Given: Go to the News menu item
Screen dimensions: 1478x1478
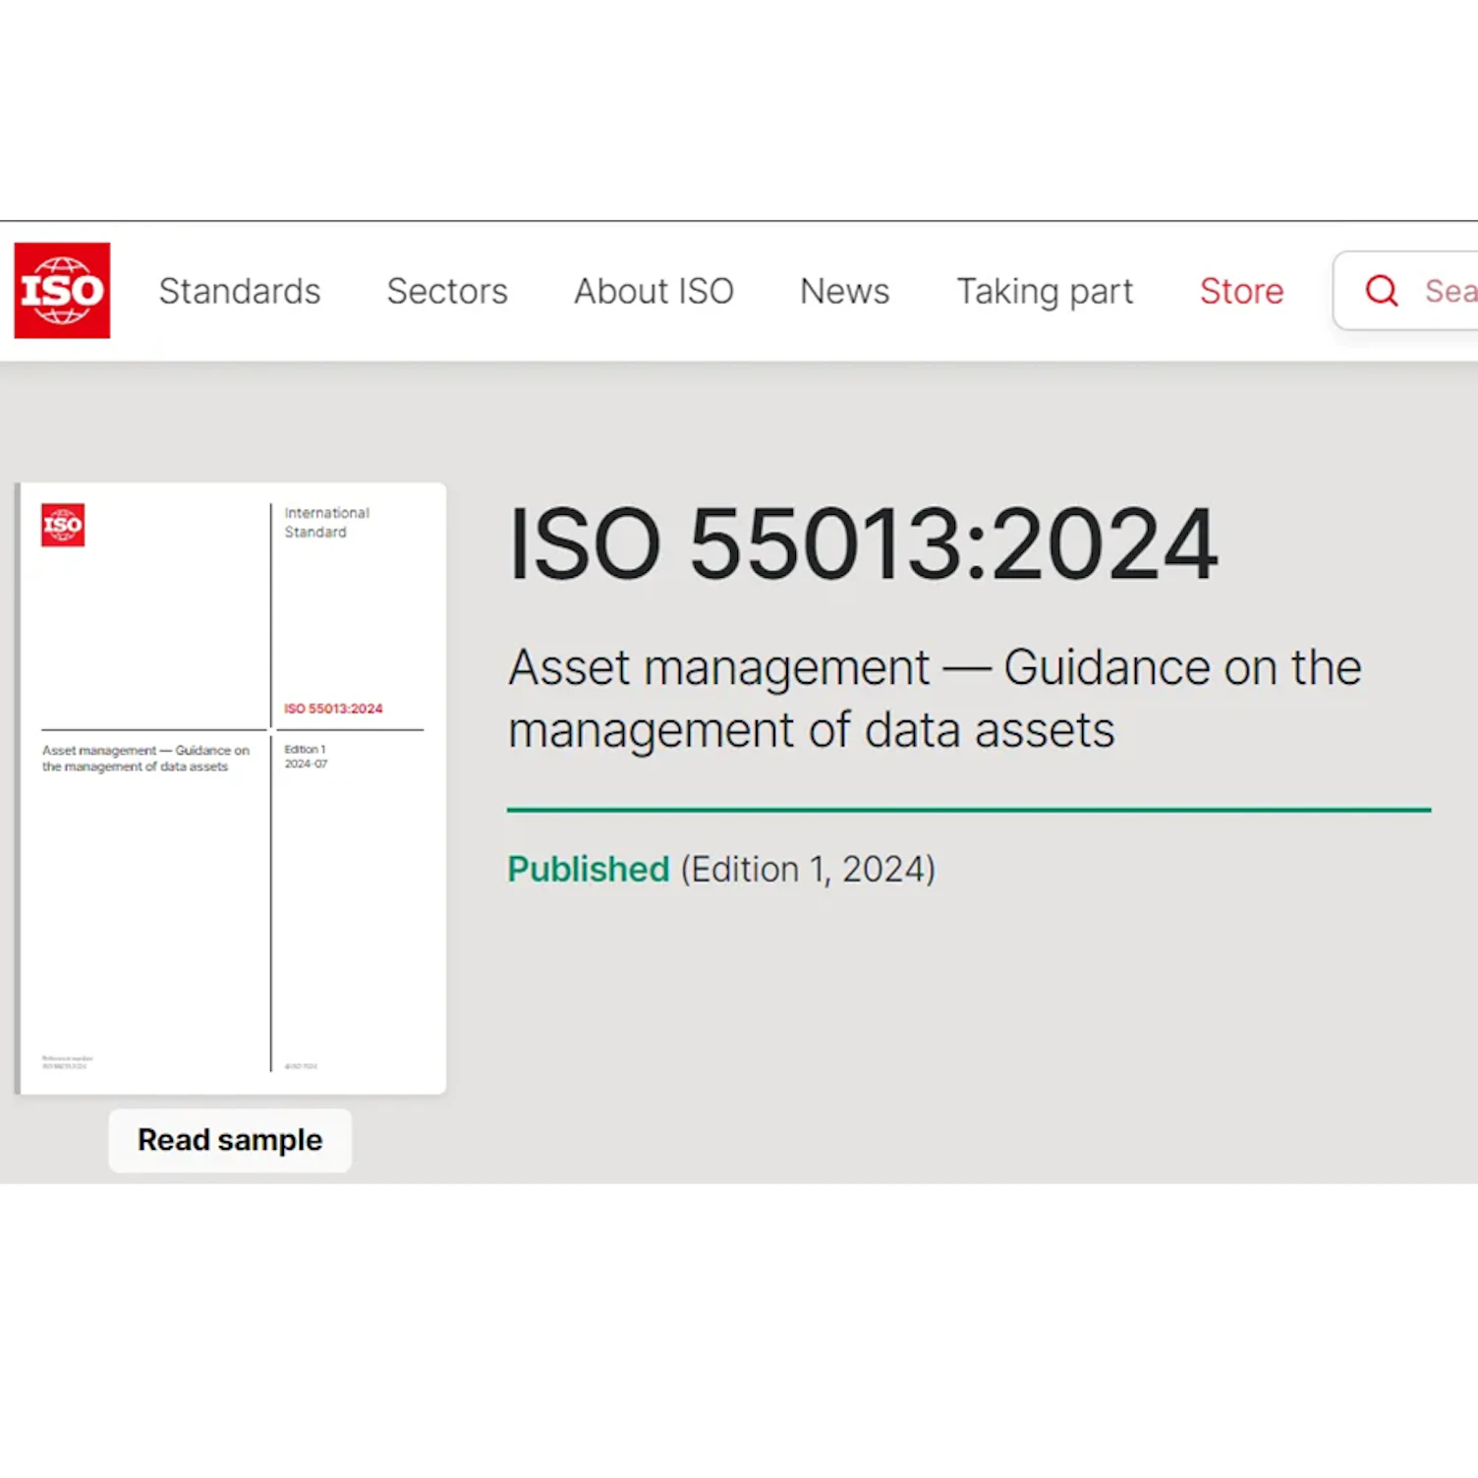Looking at the screenshot, I should coord(844,291).
